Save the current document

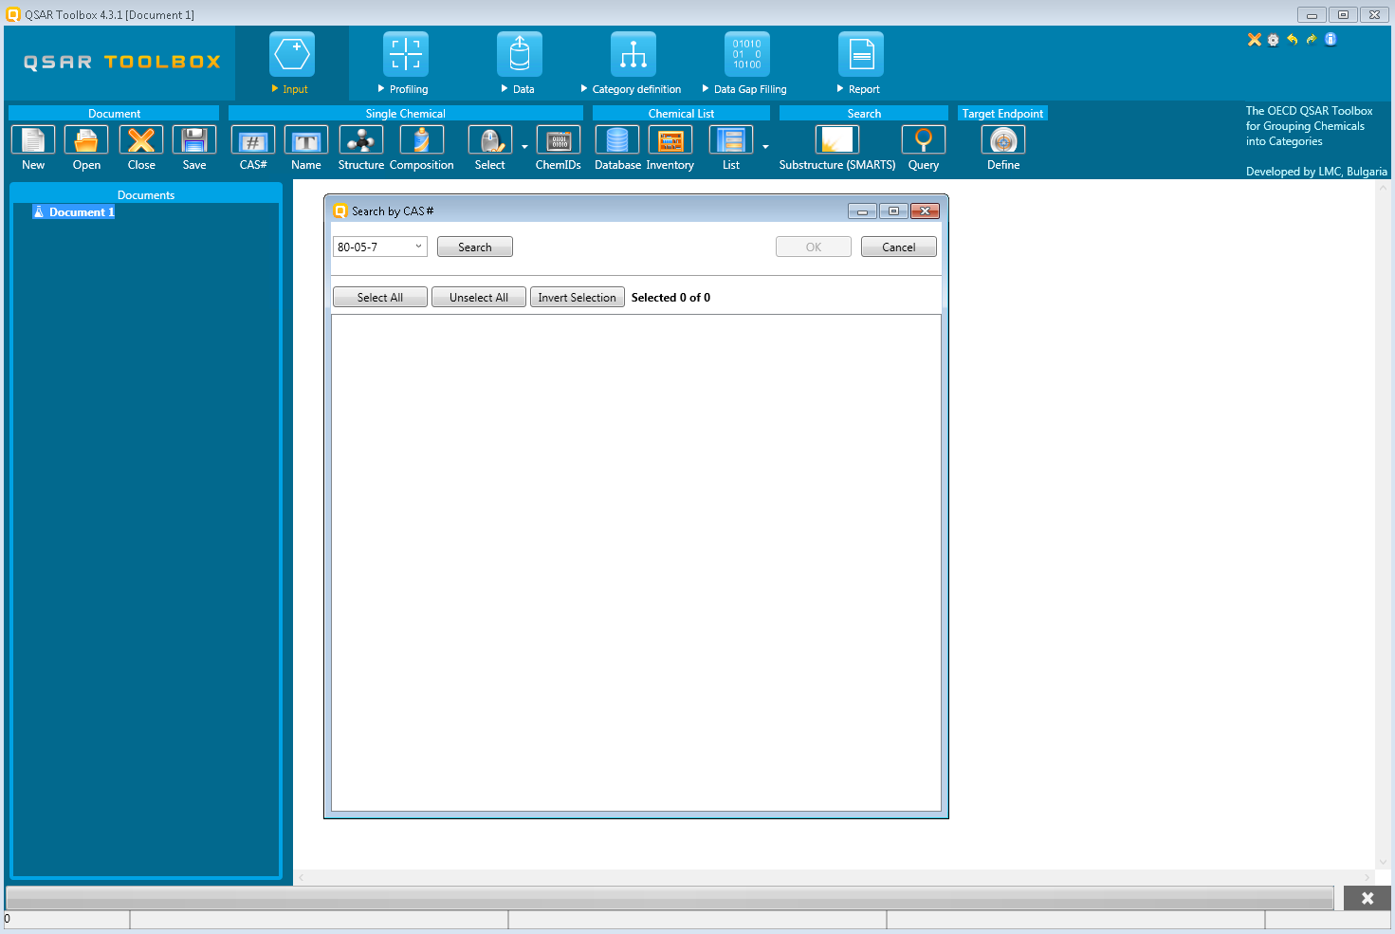[194, 140]
